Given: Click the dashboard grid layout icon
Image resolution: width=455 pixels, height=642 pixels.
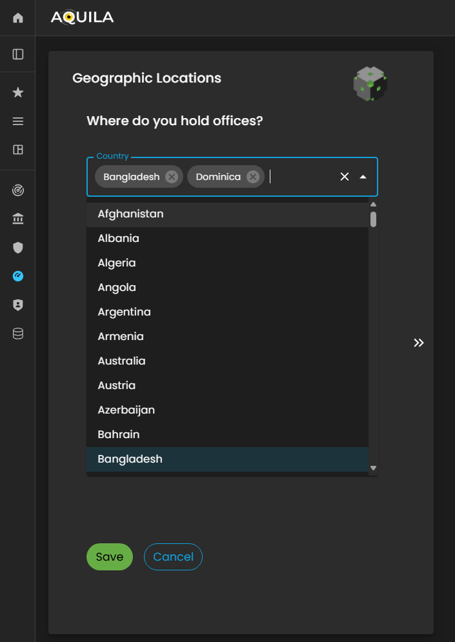Looking at the screenshot, I should pos(18,150).
